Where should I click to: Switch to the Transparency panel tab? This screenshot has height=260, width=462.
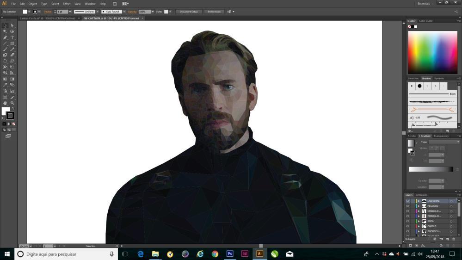pyautogui.click(x=441, y=136)
